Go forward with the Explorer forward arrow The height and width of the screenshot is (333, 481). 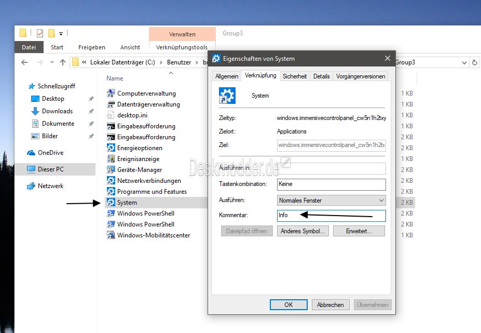[39, 62]
